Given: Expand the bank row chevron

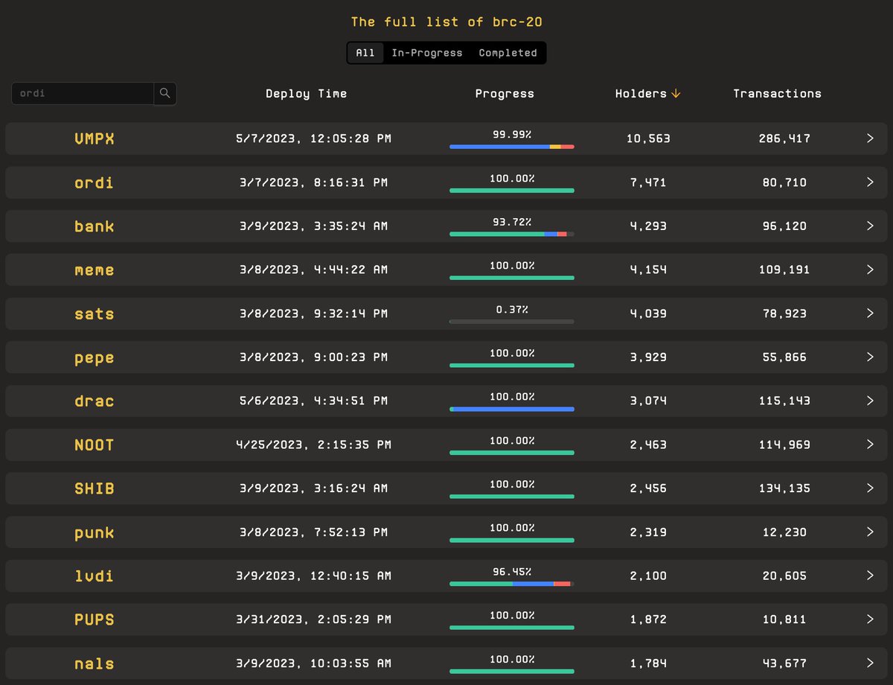Looking at the screenshot, I should tap(870, 226).
